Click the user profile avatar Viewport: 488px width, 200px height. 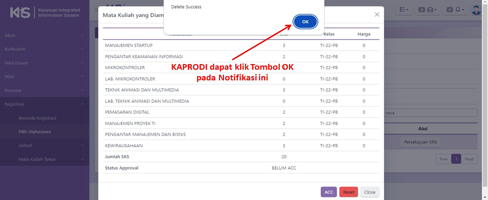pos(476,9)
